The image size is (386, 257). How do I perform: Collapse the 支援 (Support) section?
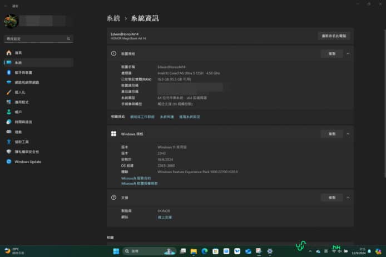pyautogui.click(x=348, y=197)
